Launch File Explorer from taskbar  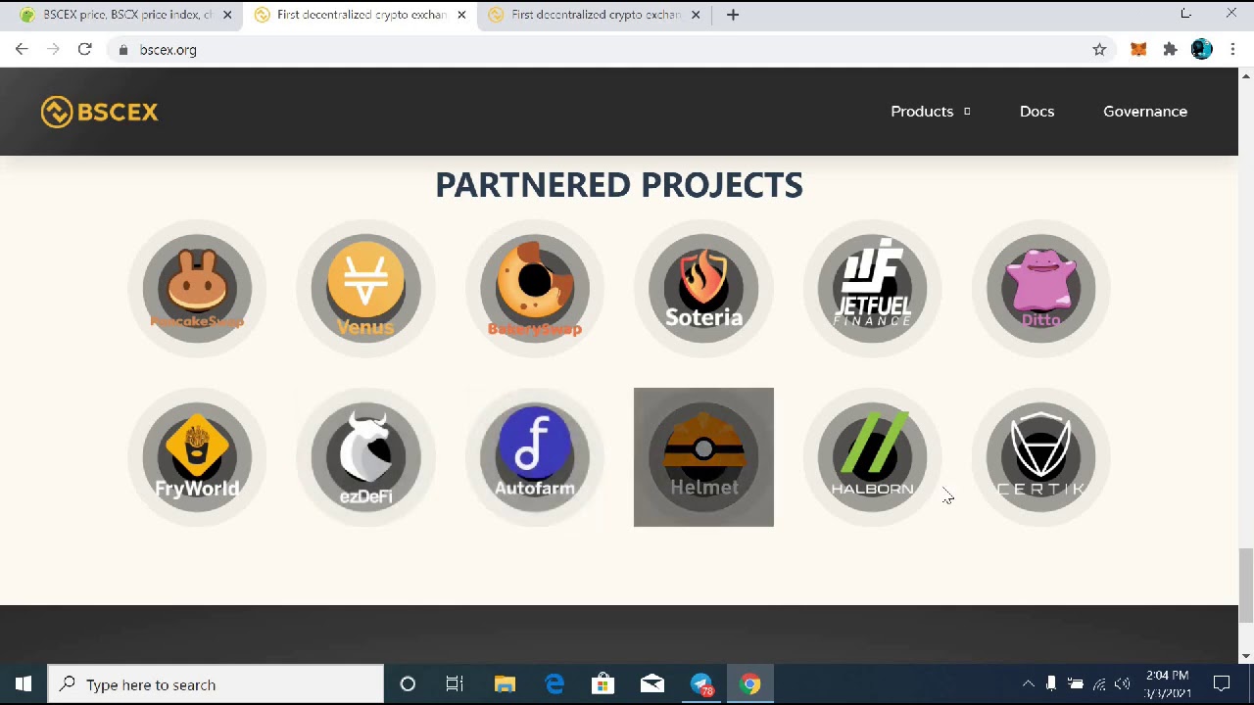505,684
